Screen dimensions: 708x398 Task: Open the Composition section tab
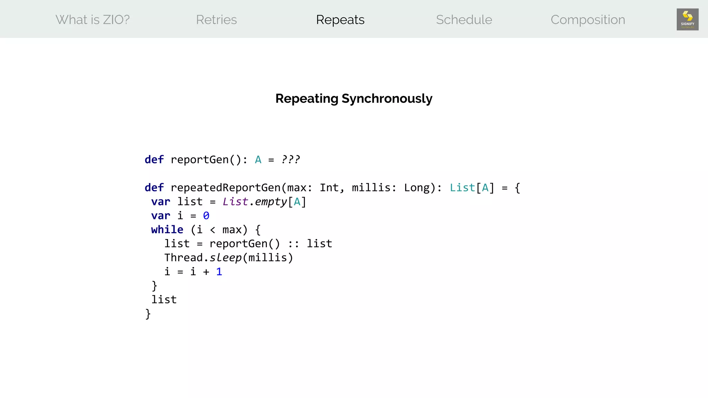click(x=588, y=20)
